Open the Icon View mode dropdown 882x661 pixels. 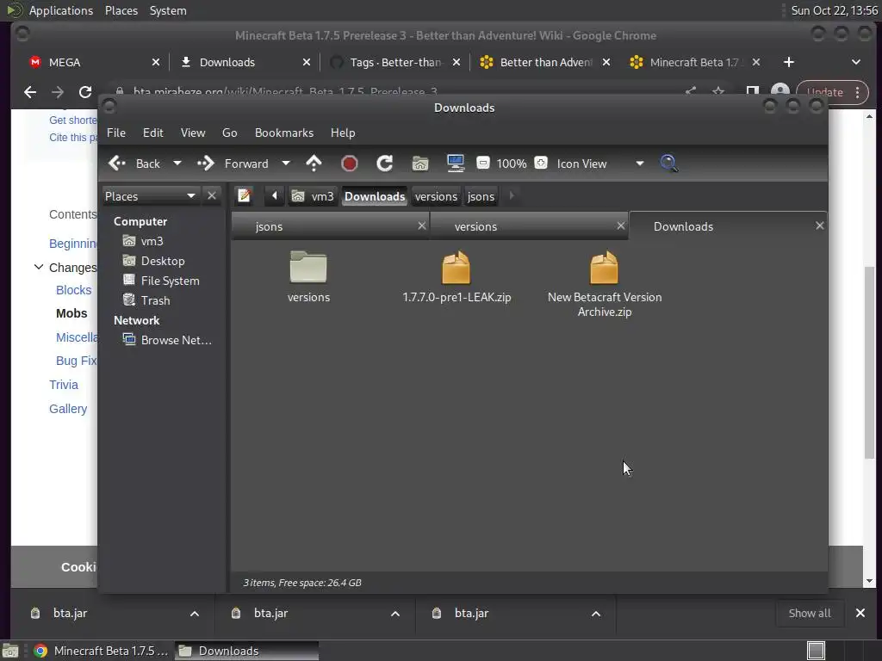(599, 164)
